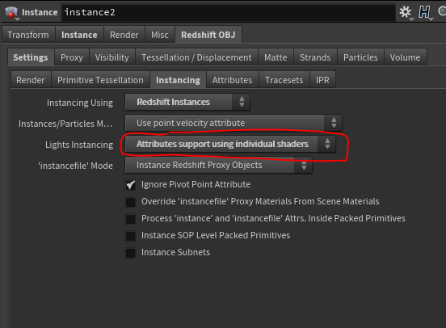Open the 'instancefile' Mode dropdown
This screenshot has height=328, width=446.
[x=218, y=165]
